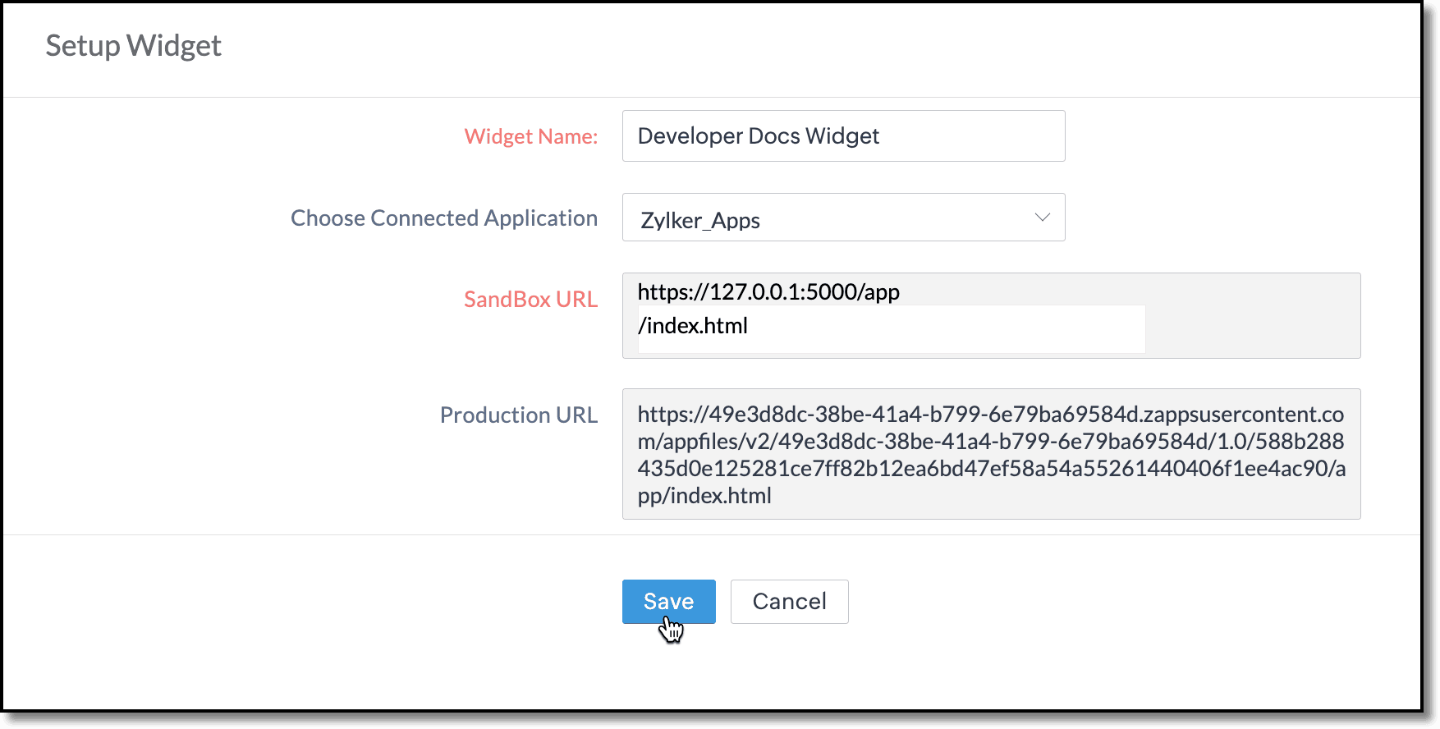Screen dimensions: 1440x729
Task: Click into the /index.html path input
Action: 891,328
